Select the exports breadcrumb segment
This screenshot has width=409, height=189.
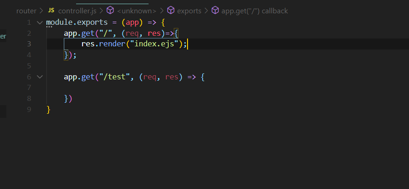pyautogui.click(x=189, y=11)
